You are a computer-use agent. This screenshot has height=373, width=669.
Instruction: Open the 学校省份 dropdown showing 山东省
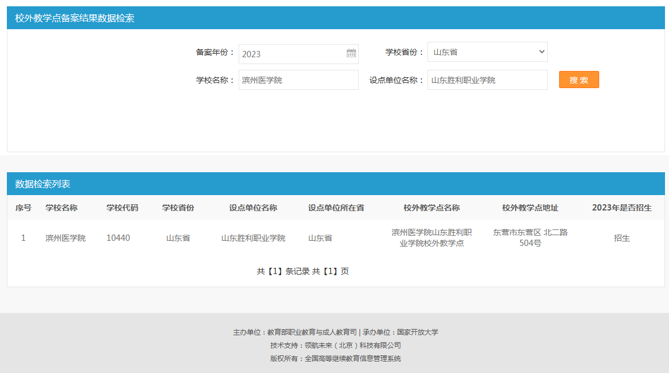coord(487,52)
